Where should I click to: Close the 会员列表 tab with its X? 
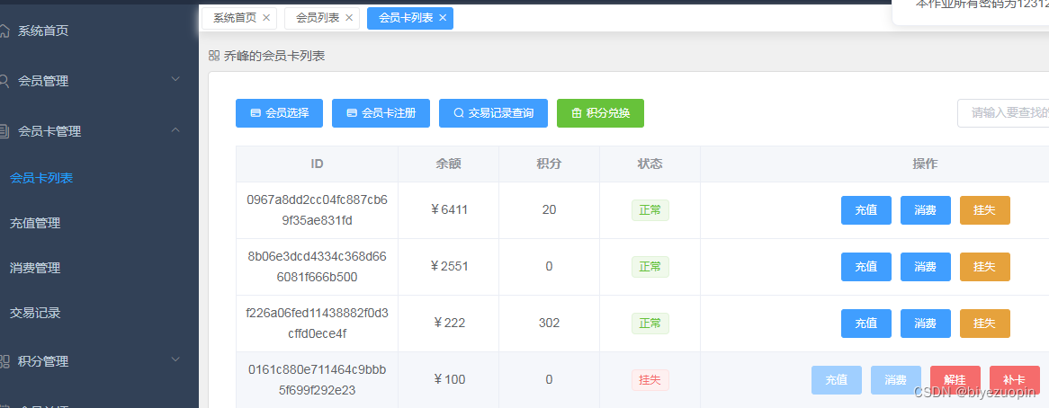point(348,18)
